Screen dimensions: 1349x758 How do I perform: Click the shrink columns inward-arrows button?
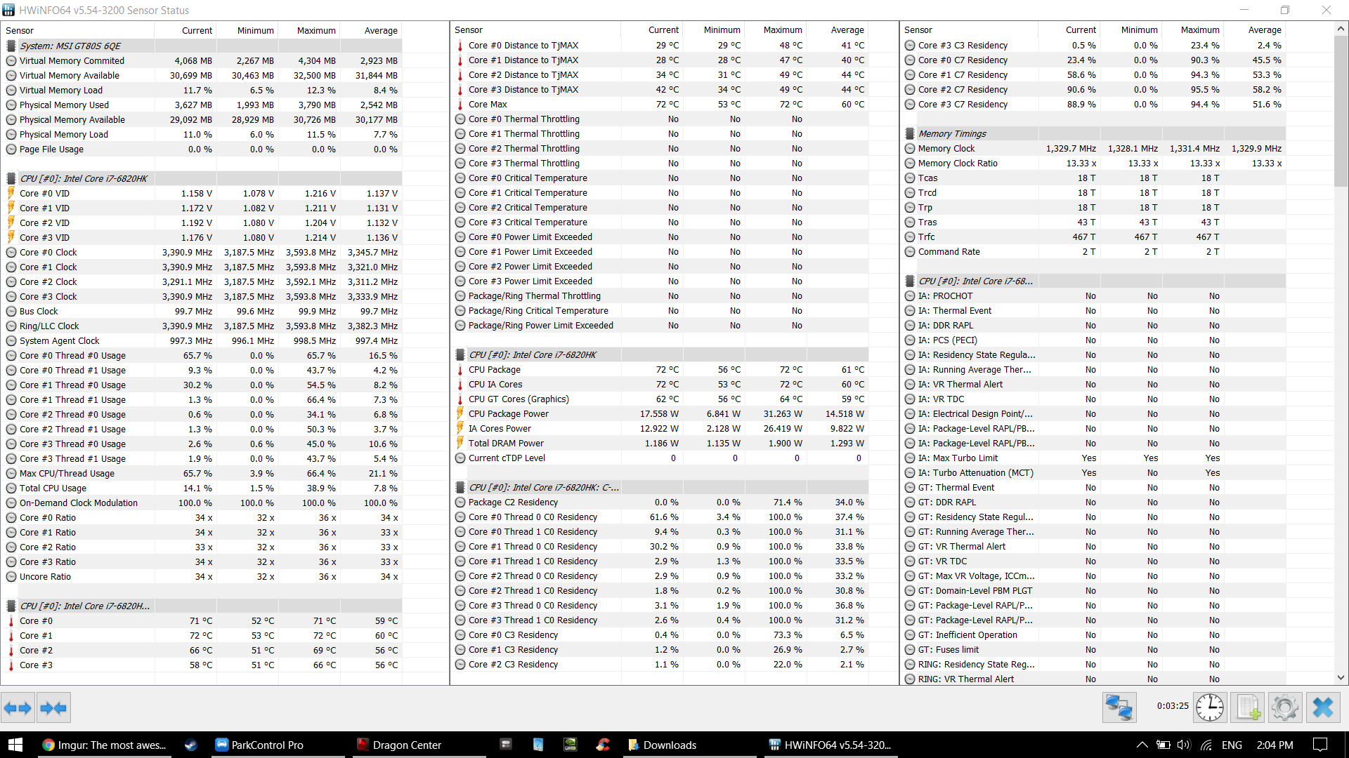click(x=53, y=708)
